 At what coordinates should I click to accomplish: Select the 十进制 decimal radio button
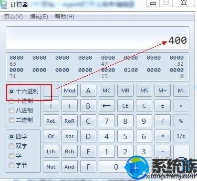tap(11, 101)
